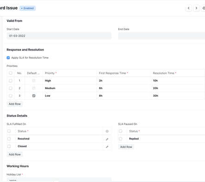This screenshot has width=205, height=182.
Task: Click the print icon at top right
Action: (x=203, y=8)
